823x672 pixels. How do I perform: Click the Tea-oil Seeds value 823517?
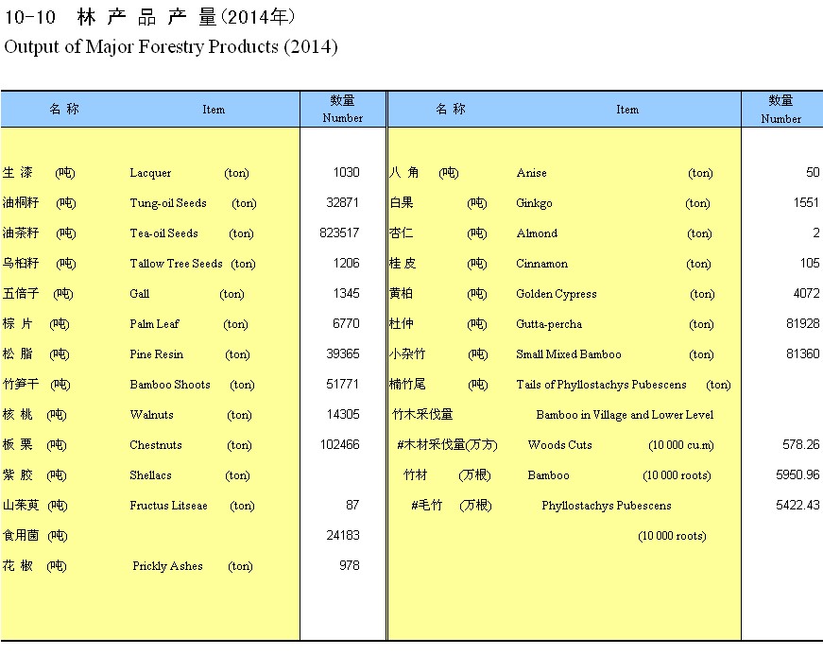[x=340, y=233]
